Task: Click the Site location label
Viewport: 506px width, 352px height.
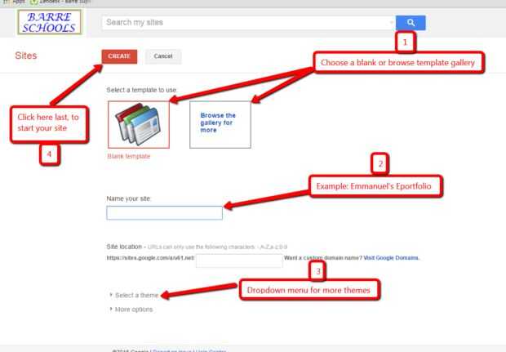Action: point(124,247)
